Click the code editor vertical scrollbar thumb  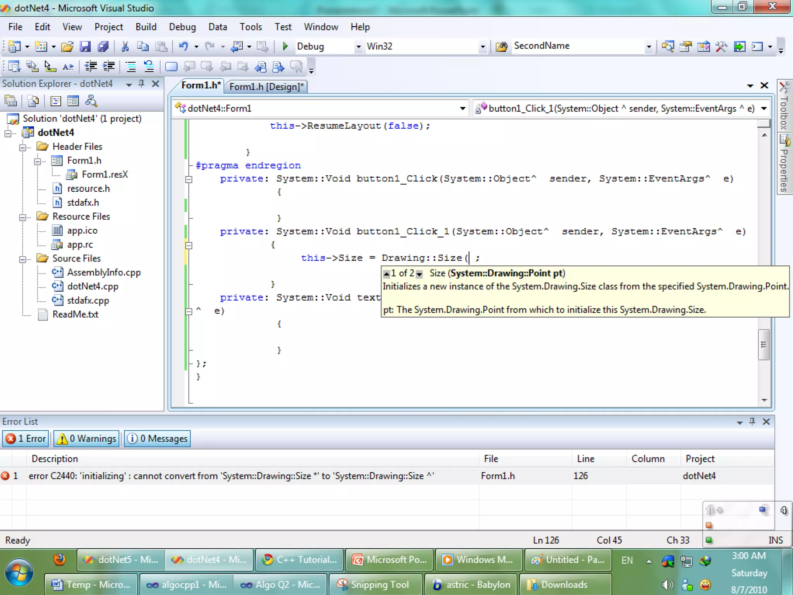click(x=764, y=344)
